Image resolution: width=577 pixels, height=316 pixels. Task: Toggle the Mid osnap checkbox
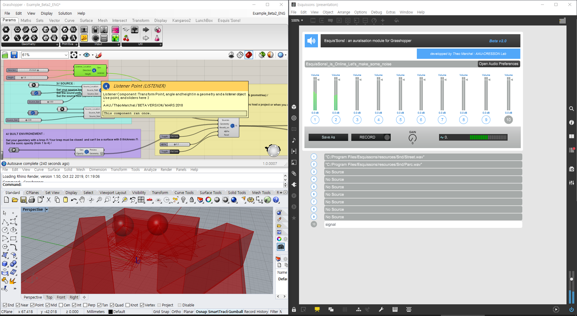coord(47,305)
